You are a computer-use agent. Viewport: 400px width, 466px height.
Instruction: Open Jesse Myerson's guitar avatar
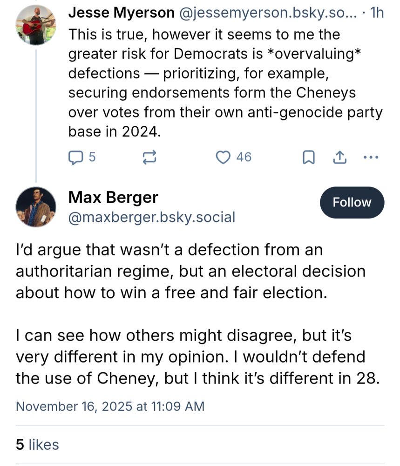(x=36, y=26)
